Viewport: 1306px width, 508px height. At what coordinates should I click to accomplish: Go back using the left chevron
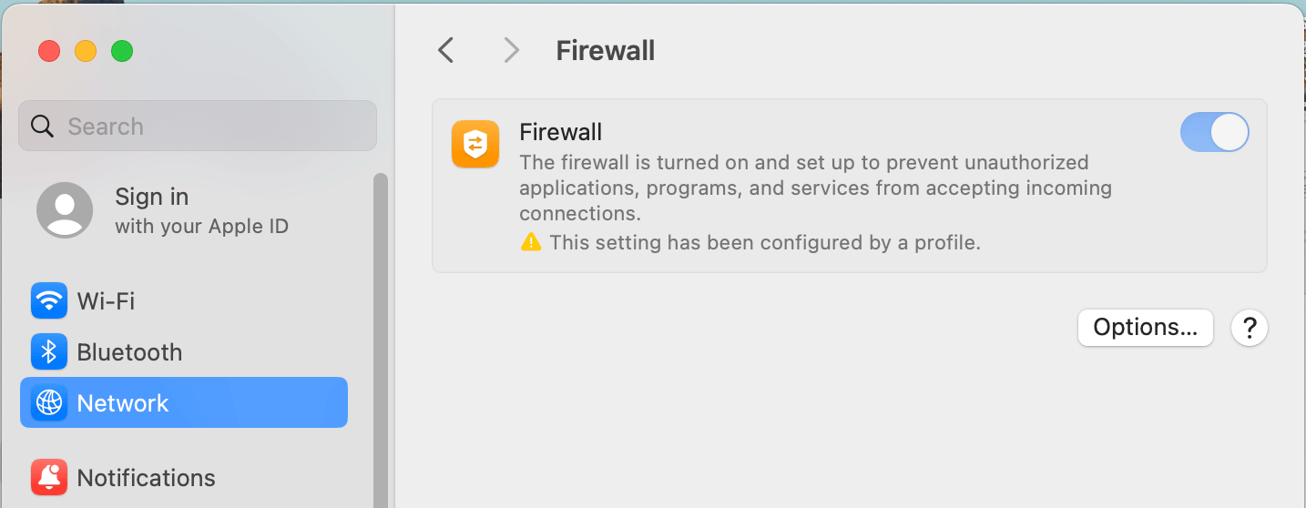pyautogui.click(x=445, y=50)
